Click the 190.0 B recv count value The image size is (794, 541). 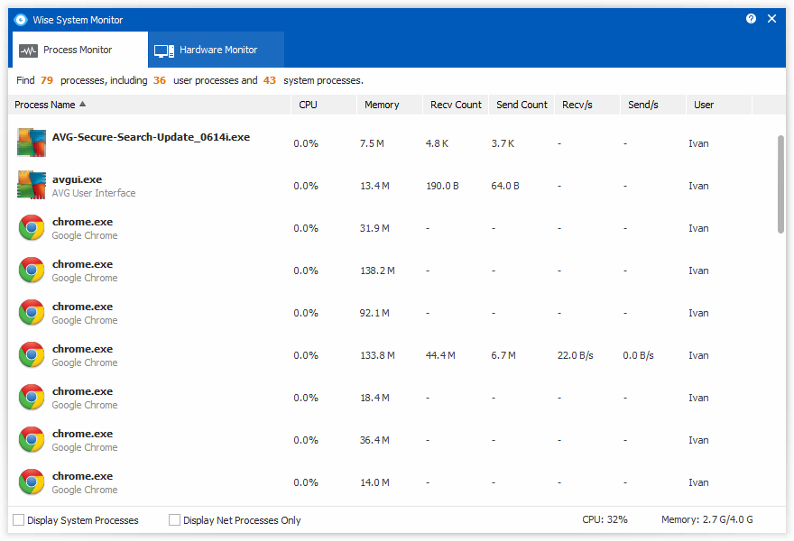pos(442,186)
